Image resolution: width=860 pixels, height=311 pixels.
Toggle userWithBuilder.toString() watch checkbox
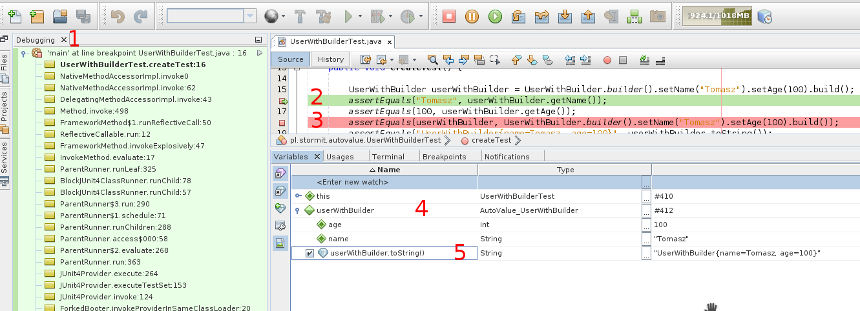(309, 253)
